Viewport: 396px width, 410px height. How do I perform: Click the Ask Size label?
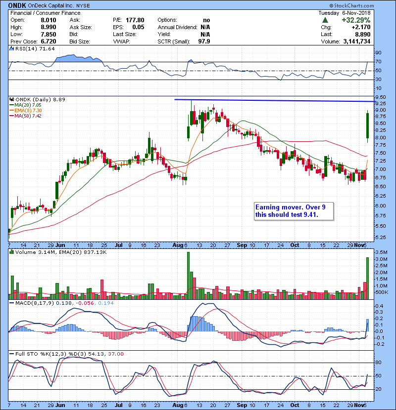click(x=81, y=27)
